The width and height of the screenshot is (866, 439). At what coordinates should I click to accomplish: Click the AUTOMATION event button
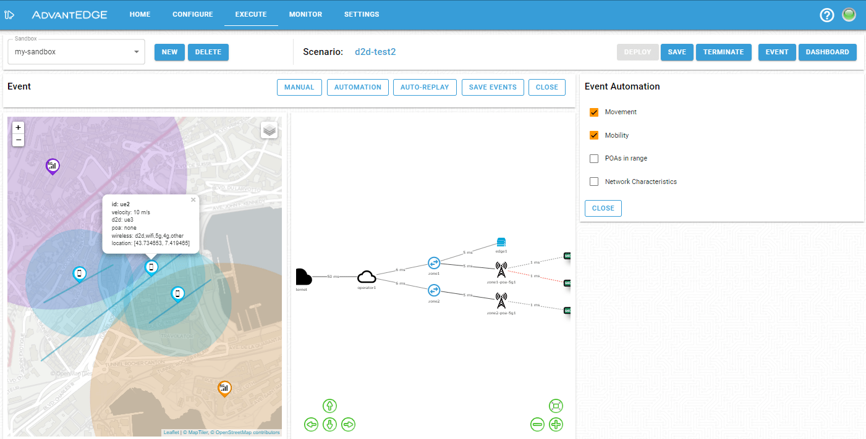coord(358,87)
